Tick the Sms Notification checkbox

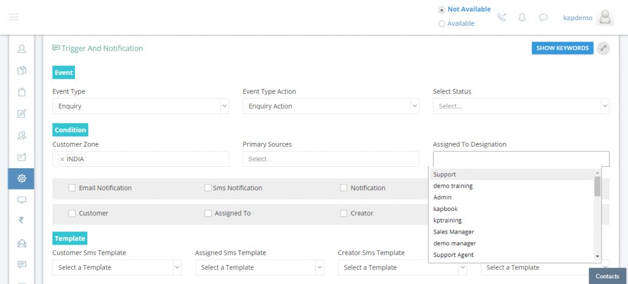[208, 188]
